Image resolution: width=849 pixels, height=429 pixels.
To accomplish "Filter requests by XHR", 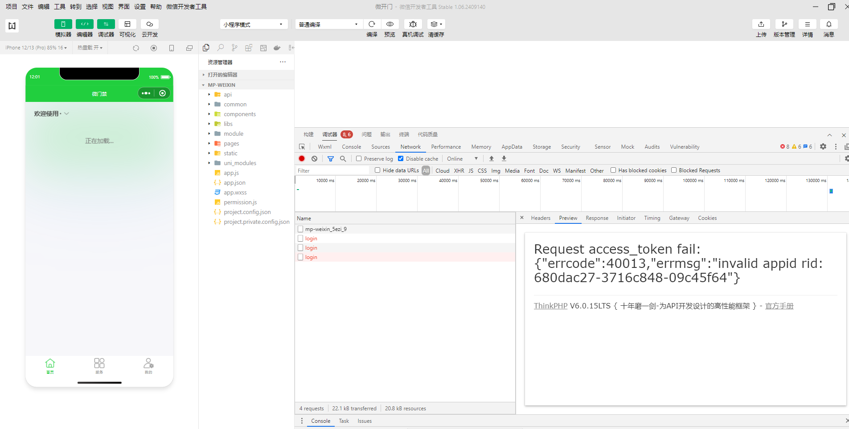I will (459, 170).
